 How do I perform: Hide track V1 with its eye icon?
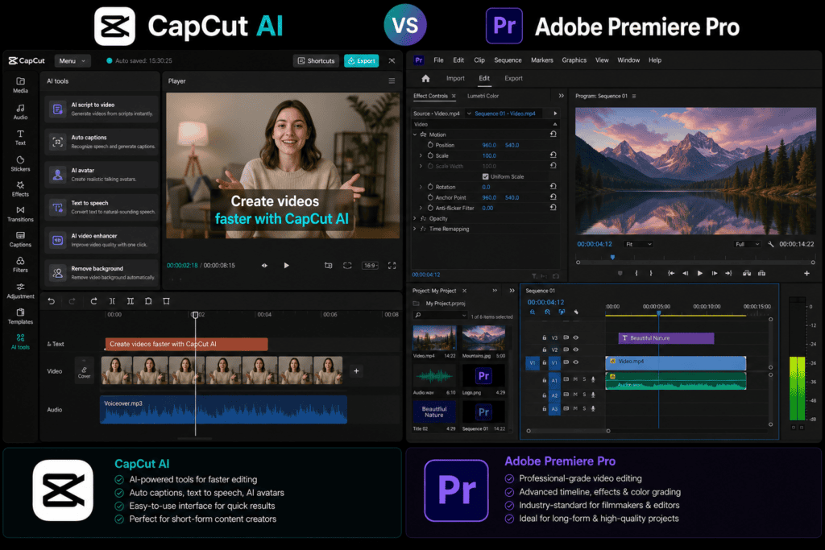[575, 362]
